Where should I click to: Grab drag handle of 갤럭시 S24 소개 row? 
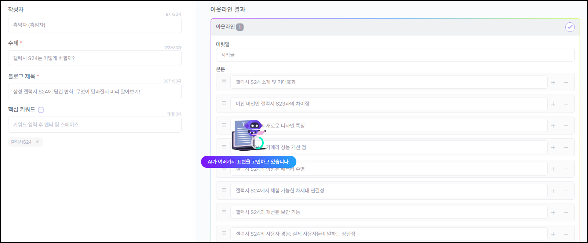coord(224,81)
